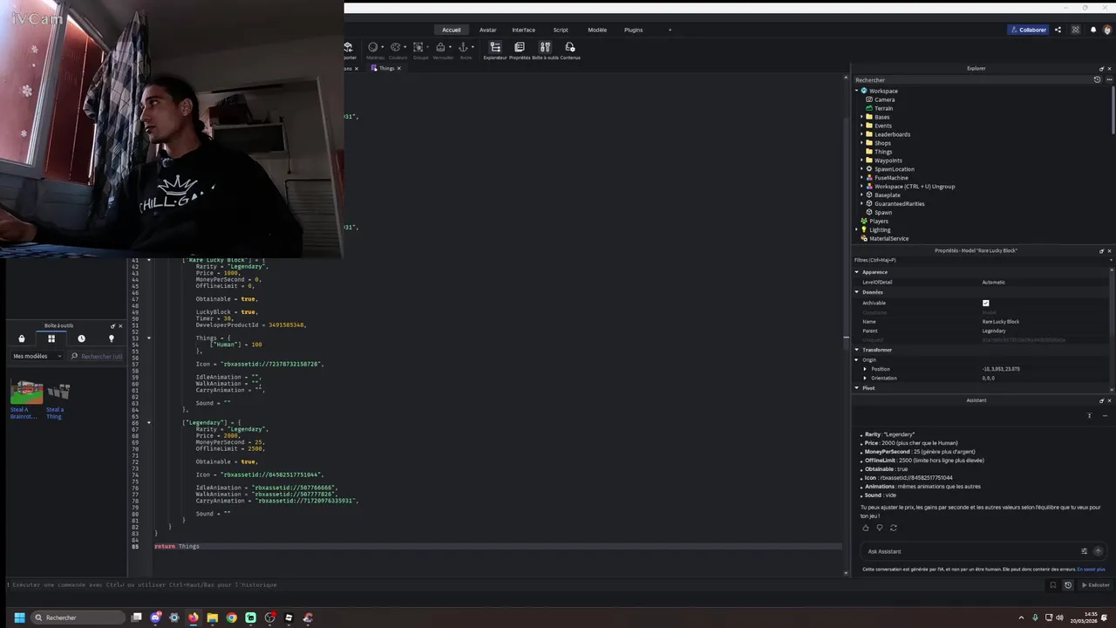Viewport: 1116px width, 628px height.
Task: Send the Assistant message arrow
Action: (1098, 551)
